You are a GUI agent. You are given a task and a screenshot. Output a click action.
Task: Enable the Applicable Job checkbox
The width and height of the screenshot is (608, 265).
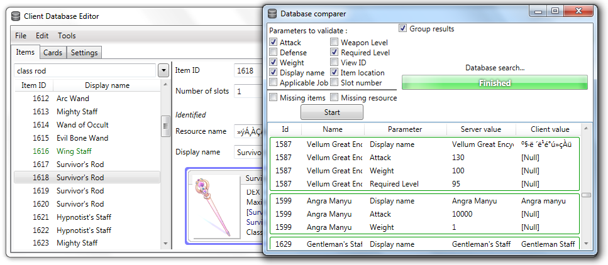pos(274,82)
